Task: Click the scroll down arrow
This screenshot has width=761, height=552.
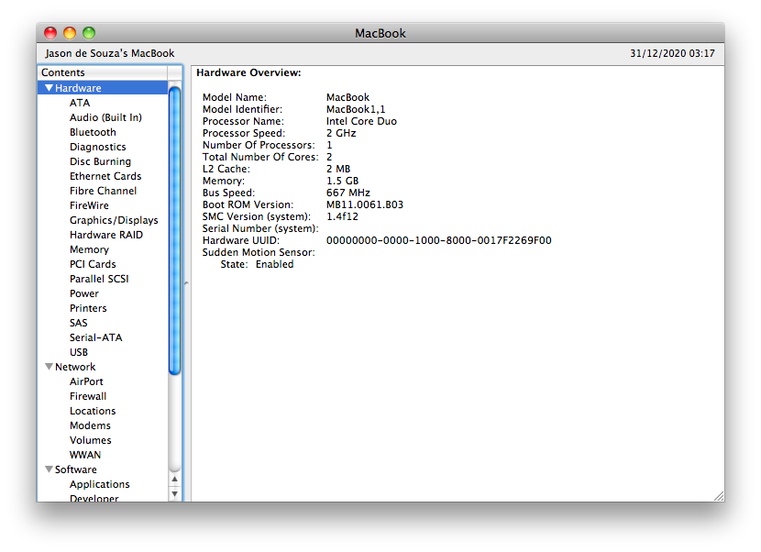Action: point(175,493)
